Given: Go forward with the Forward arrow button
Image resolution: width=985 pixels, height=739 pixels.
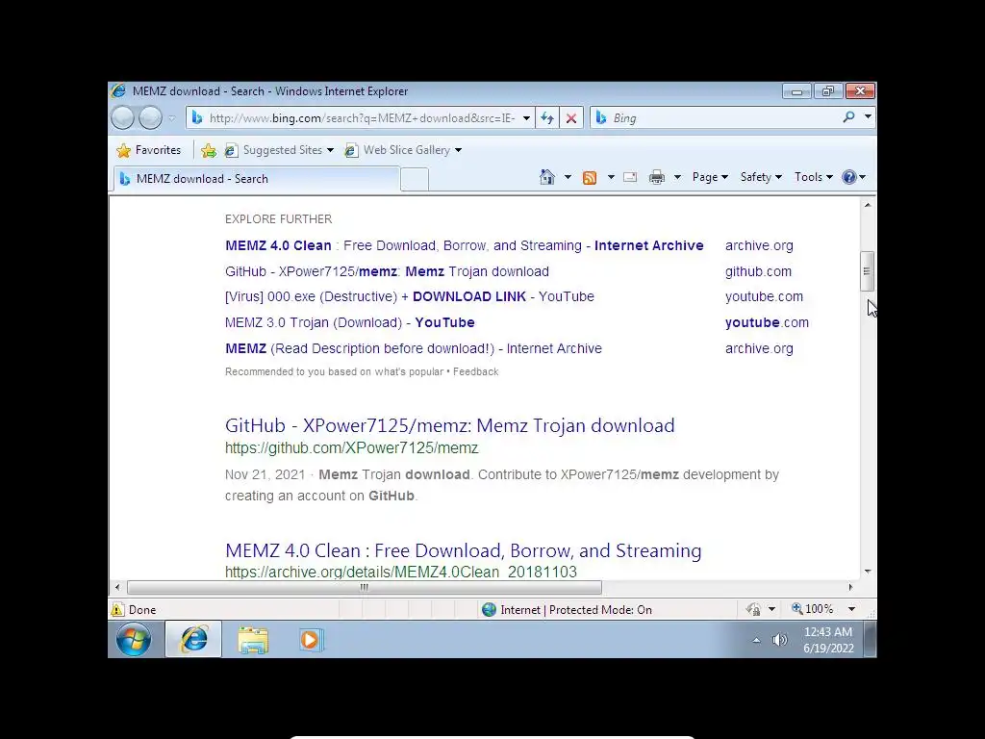Looking at the screenshot, I should click(x=150, y=117).
